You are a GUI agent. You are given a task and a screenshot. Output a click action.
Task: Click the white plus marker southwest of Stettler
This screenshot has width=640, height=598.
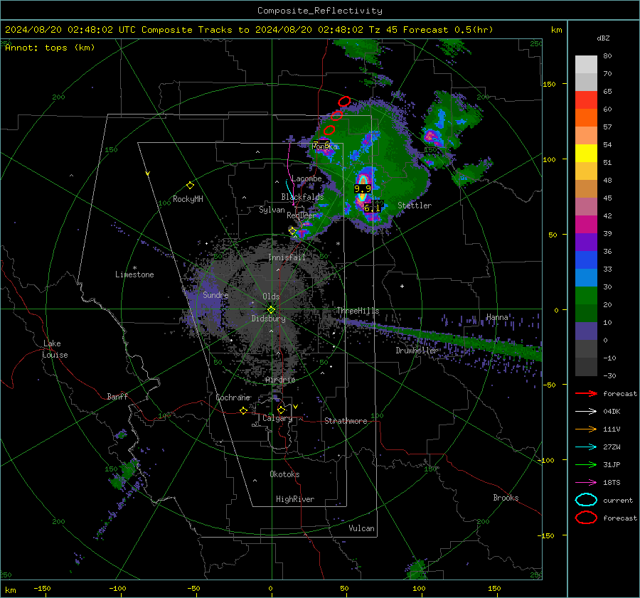tap(402, 286)
